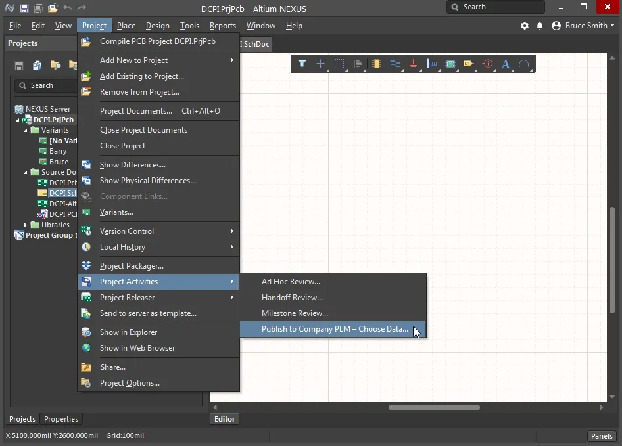The image size is (622, 446).
Task: Open Project Options... from the menu
Action: click(158, 383)
